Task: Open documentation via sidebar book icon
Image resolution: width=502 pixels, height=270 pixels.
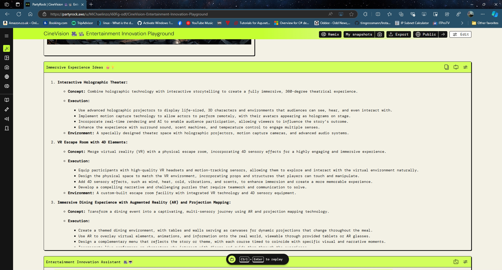Action: [7, 100]
